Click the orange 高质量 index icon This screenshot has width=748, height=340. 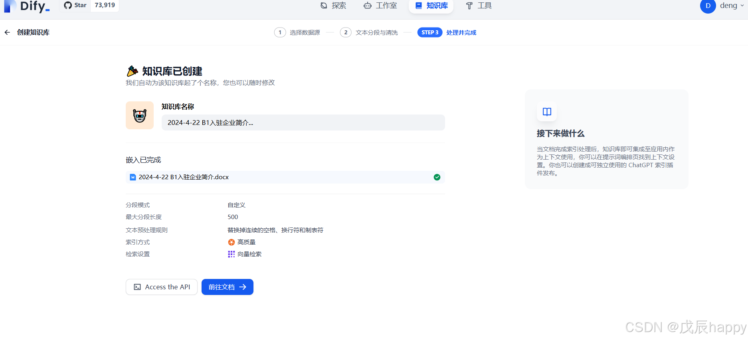click(232, 242)
